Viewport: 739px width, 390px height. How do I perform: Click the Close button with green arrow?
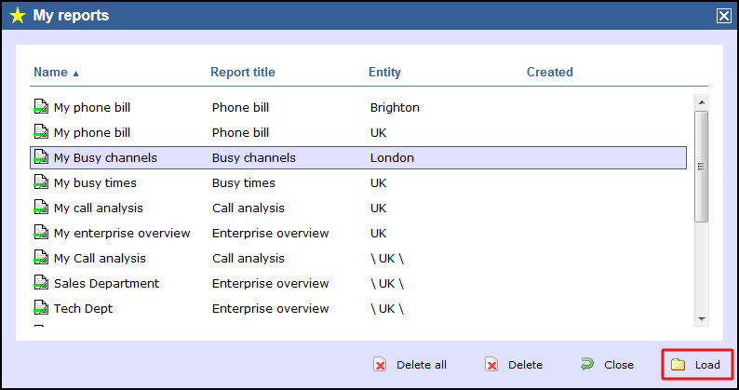pos(607,365)
